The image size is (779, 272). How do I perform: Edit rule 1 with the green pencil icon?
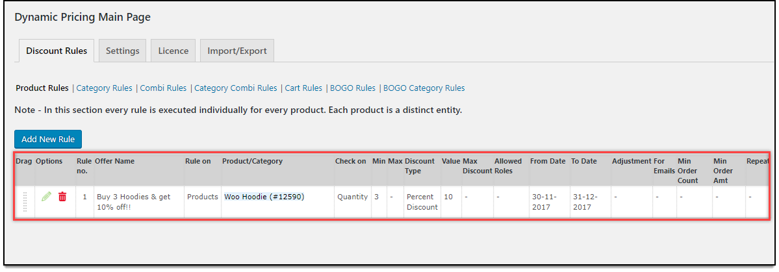click(46, 197)
